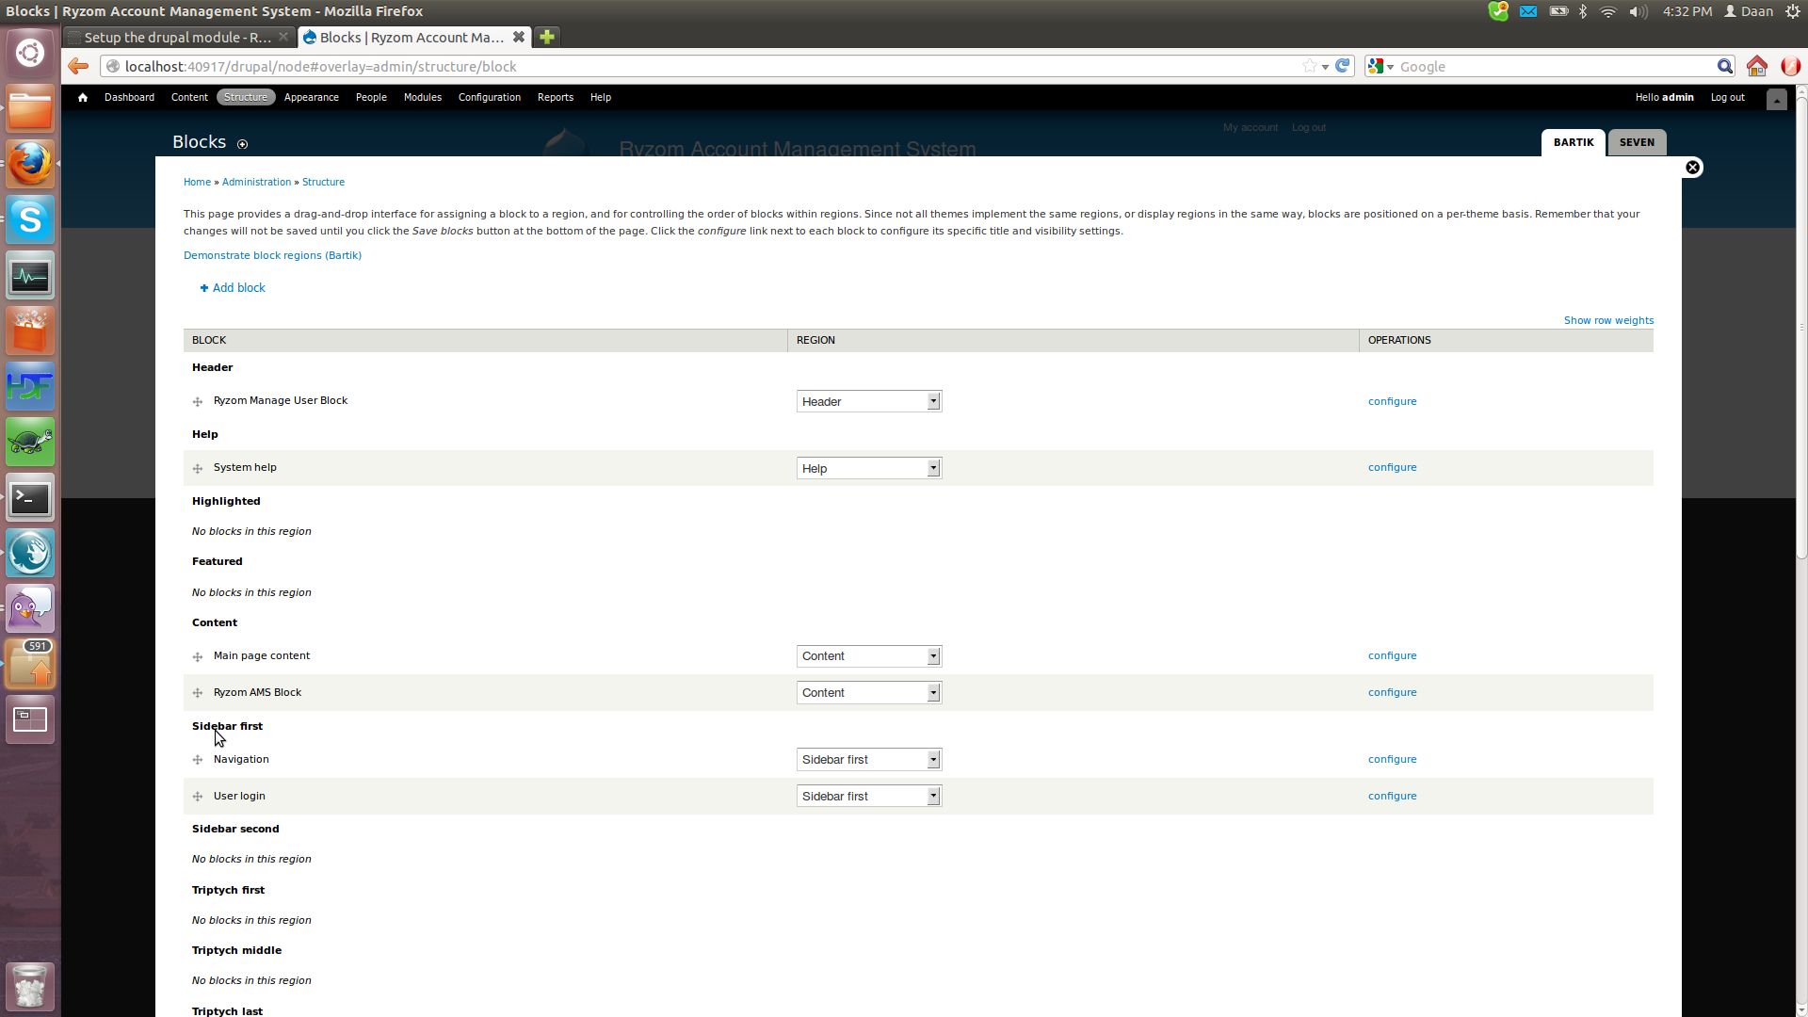Image resolution: width=1808 pixels, height=1017 pixels.
Task: Switch to the SEVEN theme tab
Action: [1637, 142]
